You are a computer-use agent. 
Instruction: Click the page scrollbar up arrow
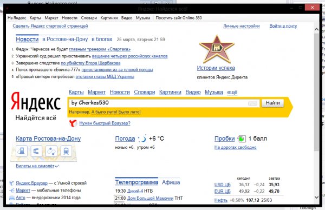click(316, 30)
